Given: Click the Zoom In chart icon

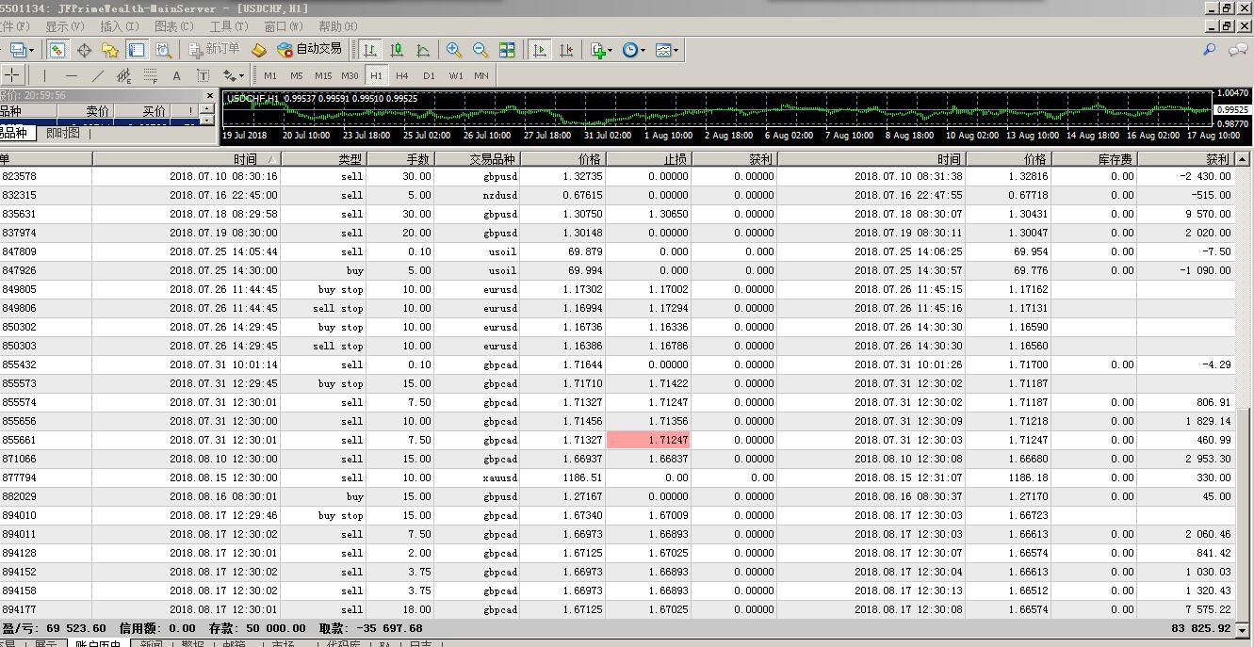Looking at the screenshot, I should pos(454,50).
